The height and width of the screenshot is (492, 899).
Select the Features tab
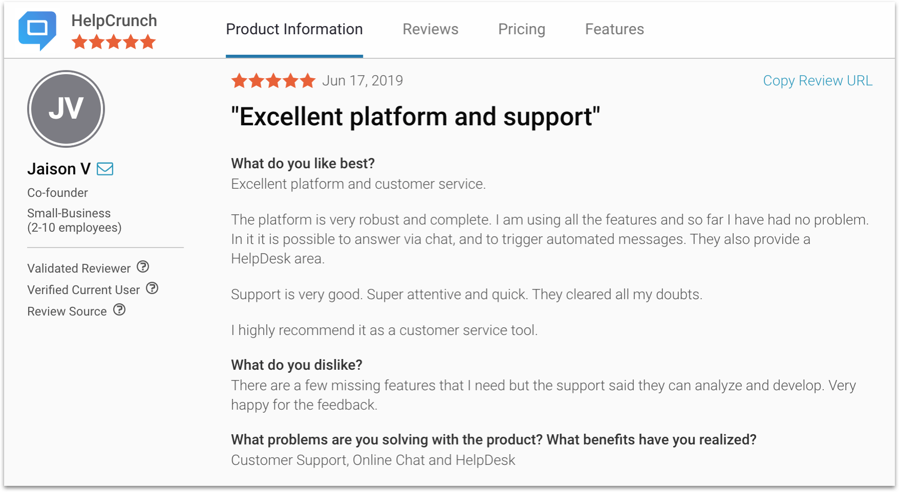[x=614, y=29]
